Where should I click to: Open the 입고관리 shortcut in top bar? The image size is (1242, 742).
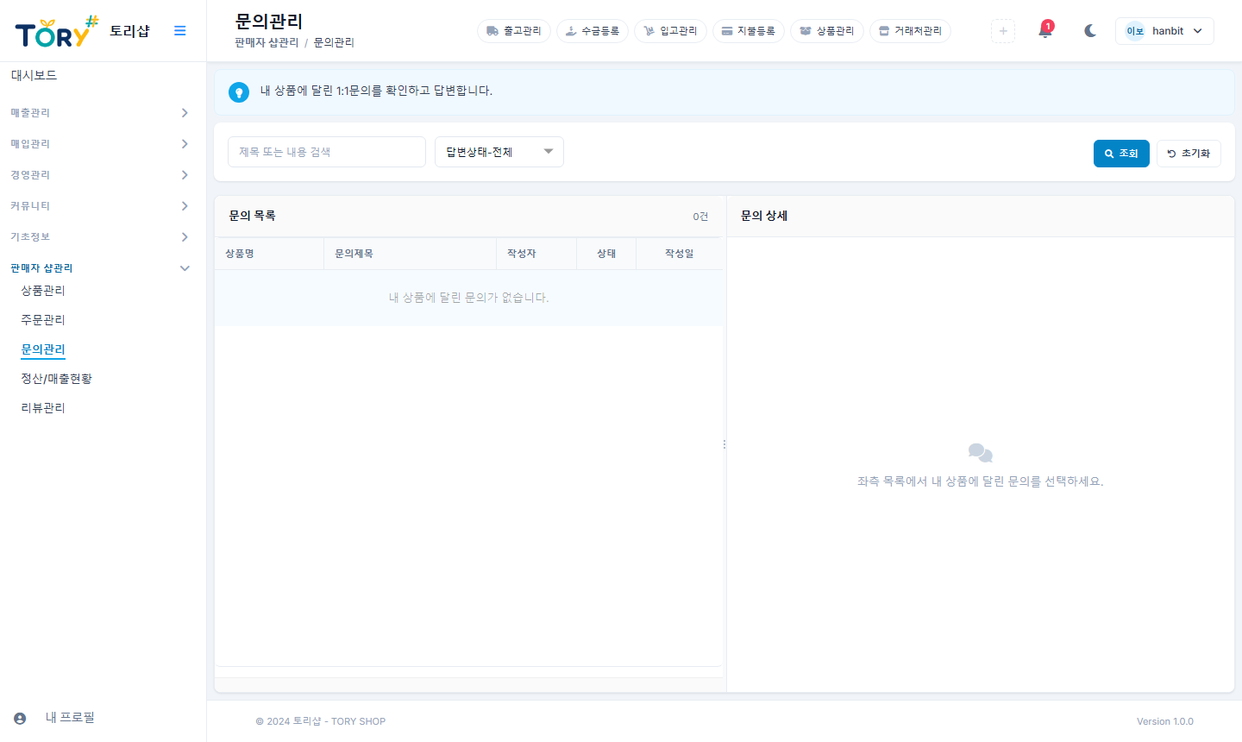tap(670, 31)
